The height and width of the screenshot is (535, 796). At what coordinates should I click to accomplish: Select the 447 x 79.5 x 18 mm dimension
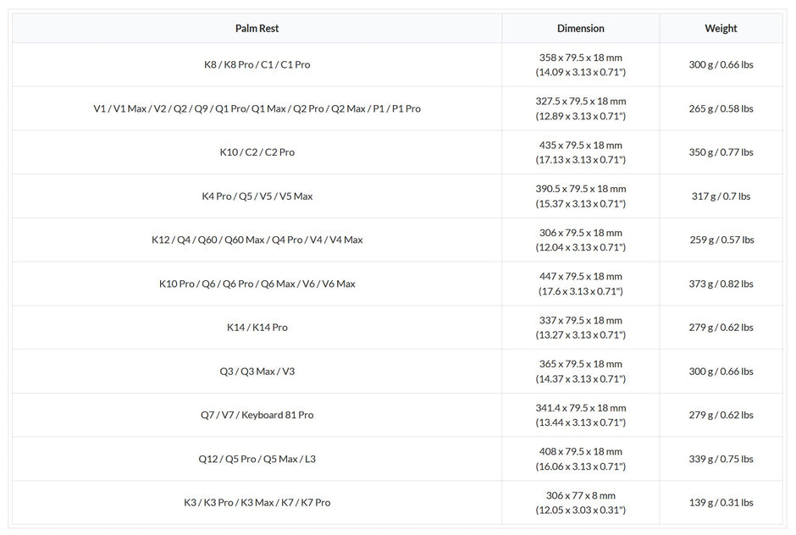[x=580, y=277]
